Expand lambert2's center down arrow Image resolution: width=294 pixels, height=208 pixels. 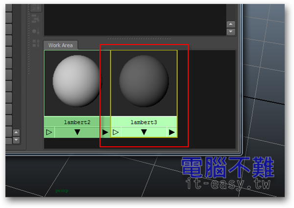pyautogui.click(x=77, y=132)
